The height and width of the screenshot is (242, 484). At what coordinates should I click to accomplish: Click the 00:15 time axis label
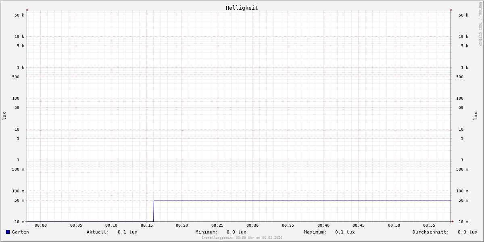click(147, 225)
